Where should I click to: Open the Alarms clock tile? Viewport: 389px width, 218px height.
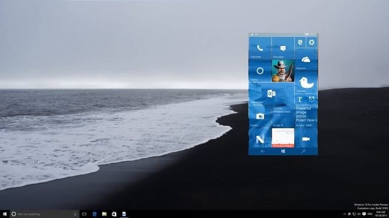tap(312, 99)
